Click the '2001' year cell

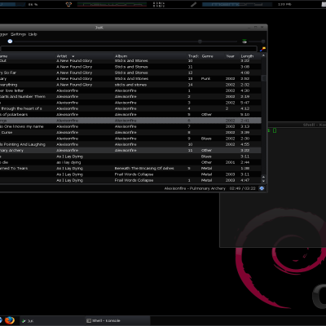tap(230, 162)
